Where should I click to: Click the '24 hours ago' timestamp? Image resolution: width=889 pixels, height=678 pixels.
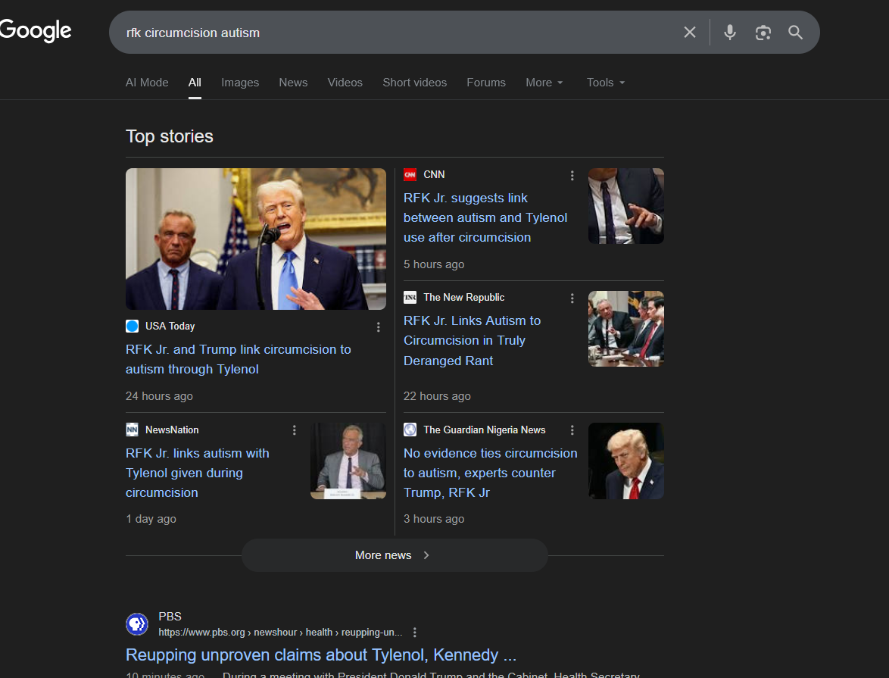(159, 396)
